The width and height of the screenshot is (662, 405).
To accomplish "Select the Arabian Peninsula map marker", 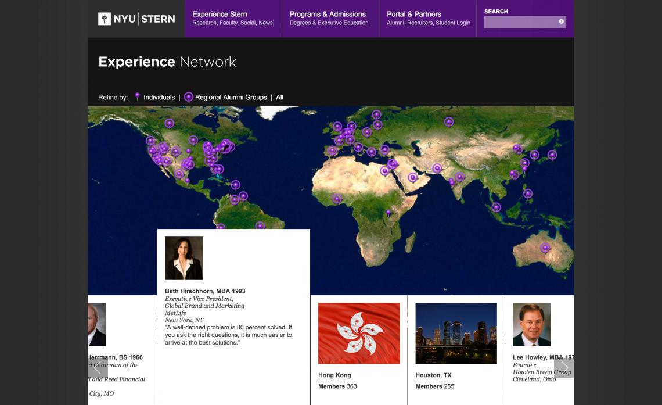I will click(413, 177).
